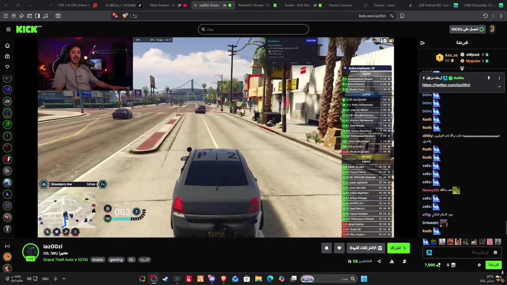Select the 'العربية' language tag
Viewport: 507px width, 285px height.
coord(145,260)
